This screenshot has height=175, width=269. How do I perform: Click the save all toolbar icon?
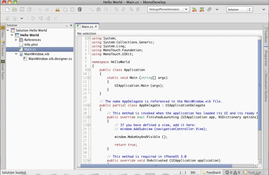29,9
